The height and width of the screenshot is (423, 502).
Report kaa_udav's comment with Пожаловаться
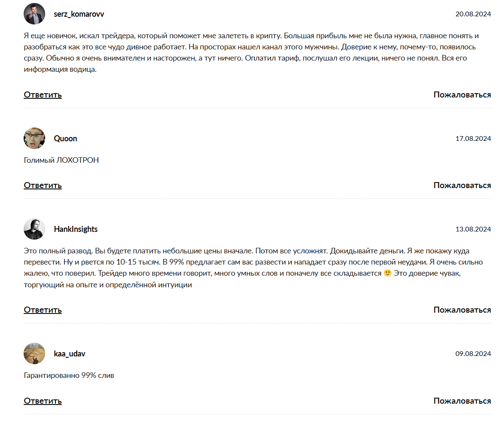coord(462,401)
